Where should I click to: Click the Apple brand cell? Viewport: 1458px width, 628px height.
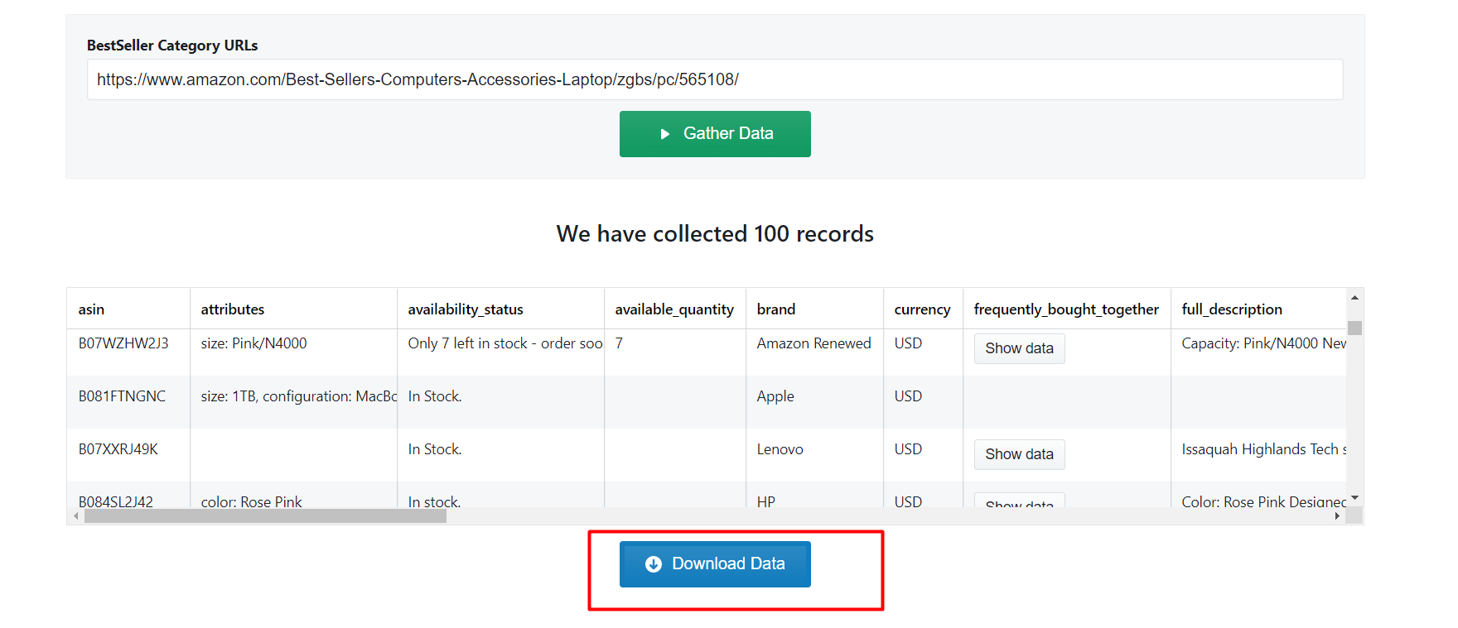pyautogui.click(x=775, y=396)
